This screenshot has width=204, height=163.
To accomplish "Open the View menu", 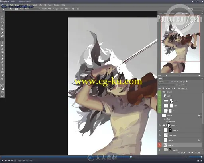I will (50, 5).
